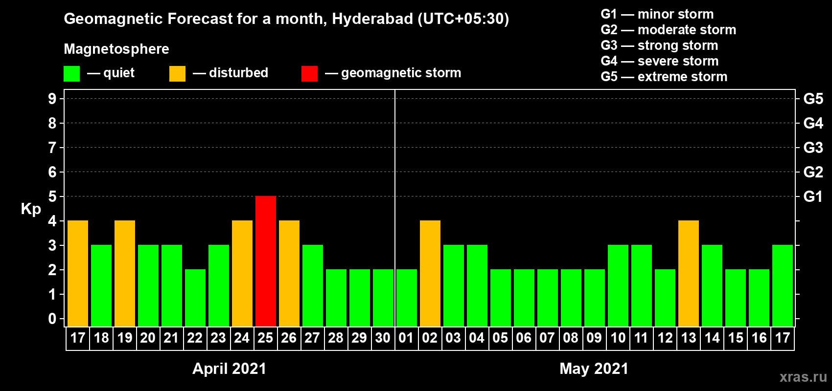Click the 'G2 — moderate storm' legend line

669,30
